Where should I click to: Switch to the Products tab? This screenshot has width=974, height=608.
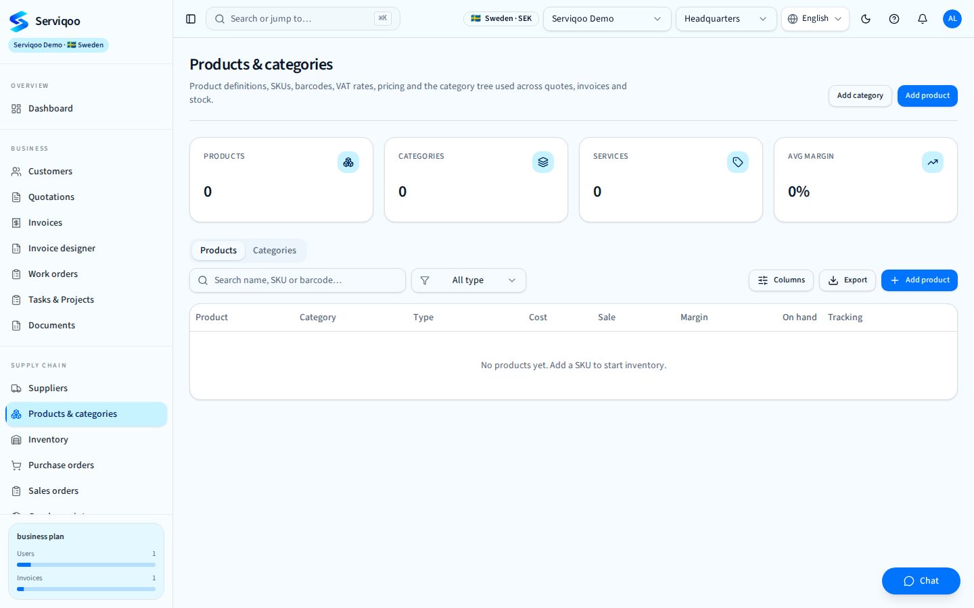218,251
